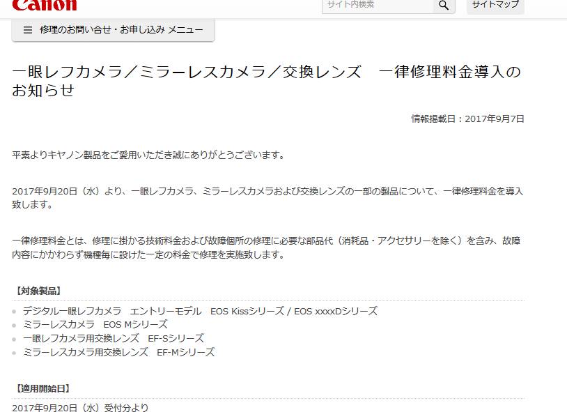The width and height of the screenshot is (567, 412).
Task: Click the list item ミラーレスカメラ EOS Mシリーズ
Action: pyautogui.click(x=95, y=324)
